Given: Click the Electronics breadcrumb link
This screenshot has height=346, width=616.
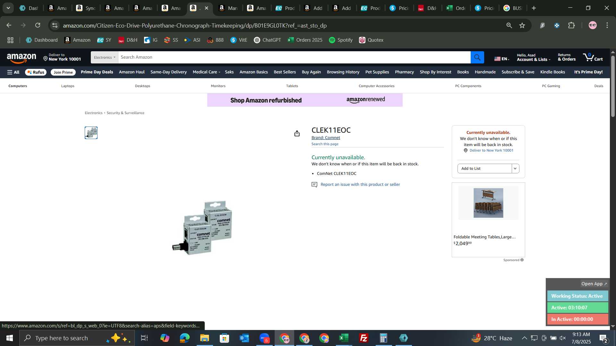Looking at the screenshot, I should pyautogui.click(x=93, y=113).
